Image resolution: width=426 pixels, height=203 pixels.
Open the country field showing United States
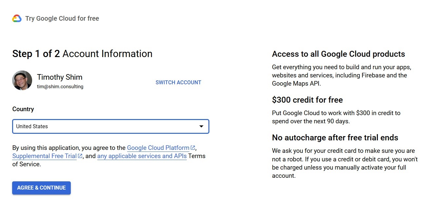click(x=105, y=127)
